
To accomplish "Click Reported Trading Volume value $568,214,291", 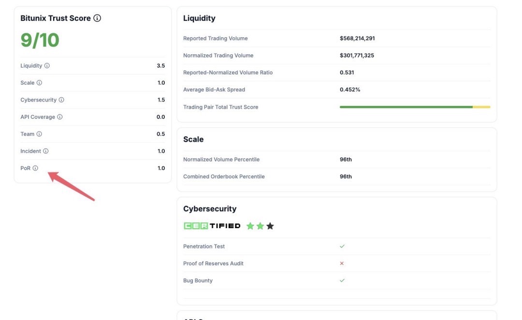I will coord(357,38).
